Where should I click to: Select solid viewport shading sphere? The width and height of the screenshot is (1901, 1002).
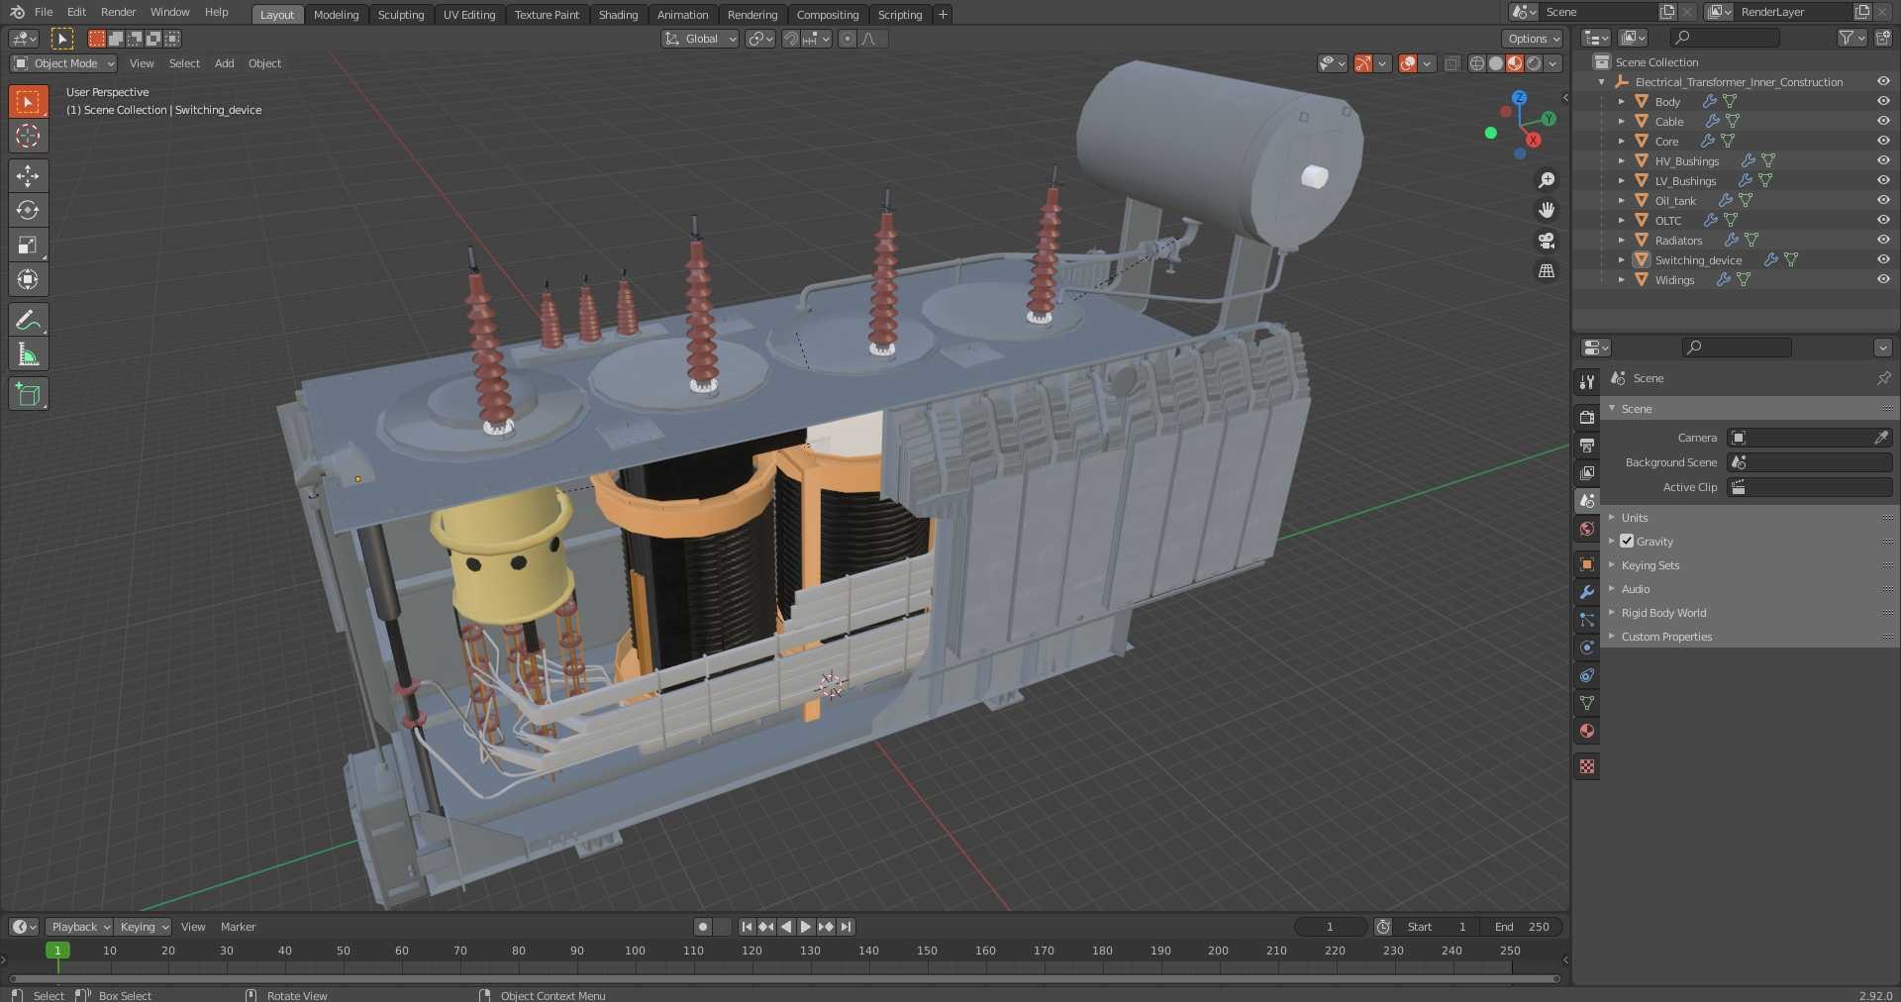[1496, 63]
